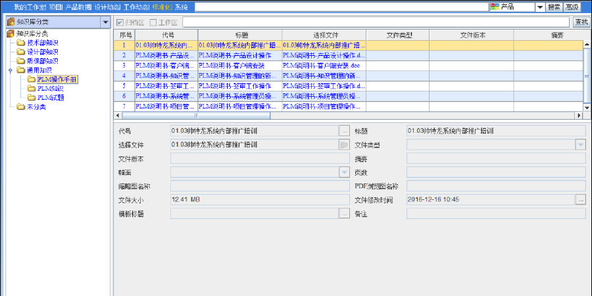The width and height of the screenshot is (592, 296).
Task: Click the 技术部知识 folder icon
Action: pos(21,43)
